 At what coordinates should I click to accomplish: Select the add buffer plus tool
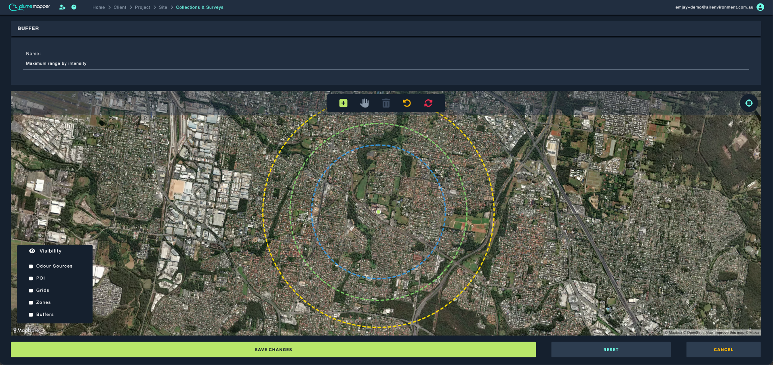pos(343,103)
